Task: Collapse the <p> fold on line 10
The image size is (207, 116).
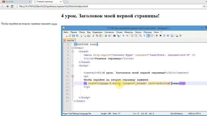Action: (x=72, y=76)
